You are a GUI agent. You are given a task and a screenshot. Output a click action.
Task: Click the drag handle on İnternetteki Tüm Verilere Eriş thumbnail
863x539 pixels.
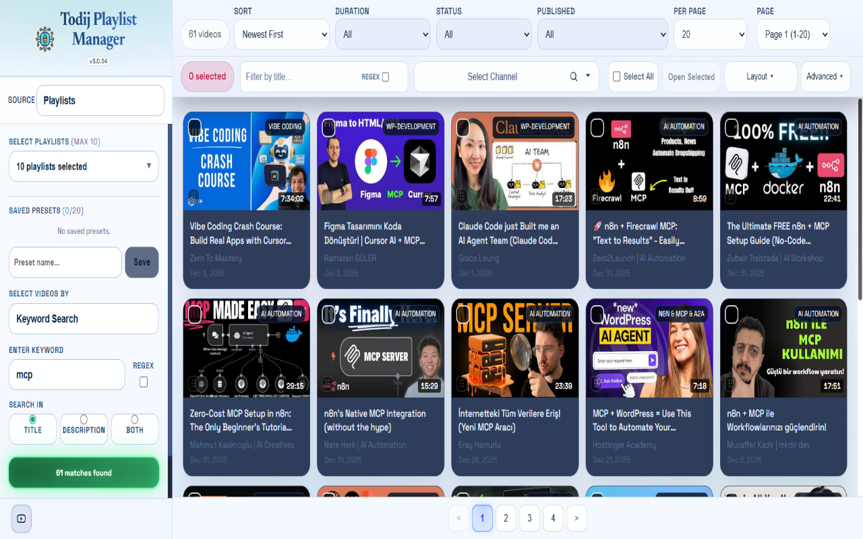click(463, 383)
